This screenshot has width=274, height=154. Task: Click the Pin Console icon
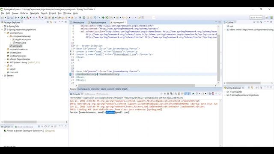(193, 94)
